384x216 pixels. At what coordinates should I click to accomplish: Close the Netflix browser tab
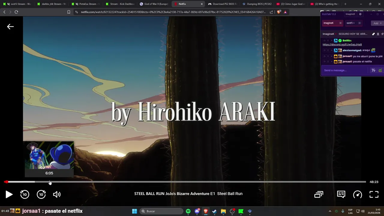coord(202,4)
